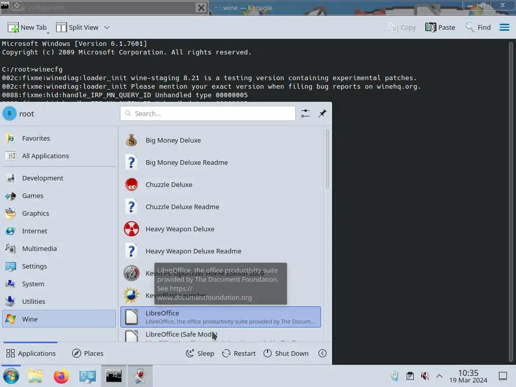Open launcher configure settings icon
Image resolution: width=516 pixels, height=387 pixels.
click(x=305, y=113)
